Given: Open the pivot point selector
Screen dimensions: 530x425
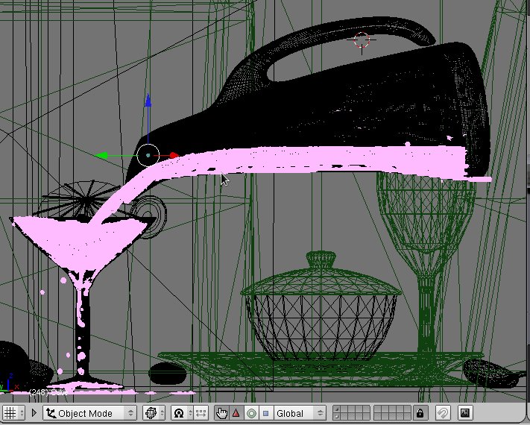Looking at the screenshot, I should (182, 413).
